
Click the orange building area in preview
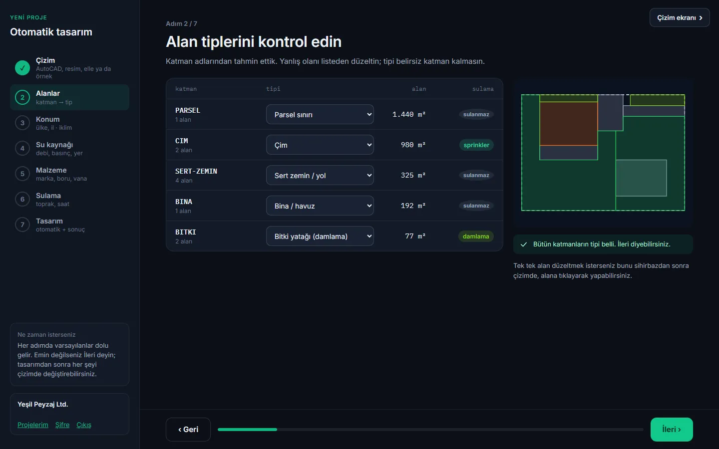coord(569,124)
